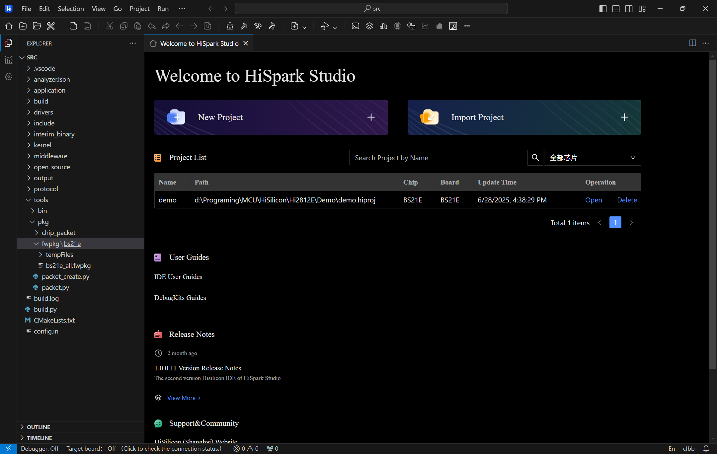Image resolution: width=717 pixels, height=454 pixels.
Task: Click the debug run toolbar icon
Action: click(x=325, y=26)
